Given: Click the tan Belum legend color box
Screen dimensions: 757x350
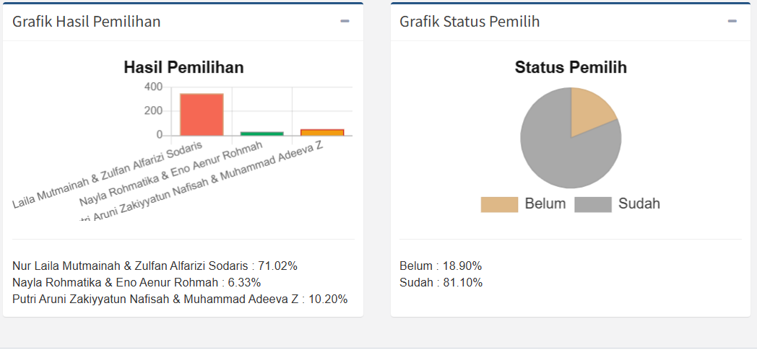Looking at the screenshot, I should (x=499, y=204).
